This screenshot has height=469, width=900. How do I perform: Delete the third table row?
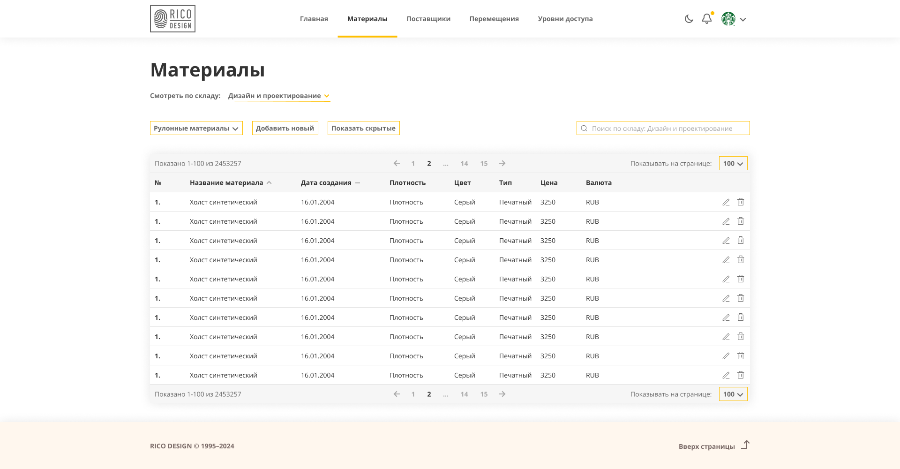741,240
